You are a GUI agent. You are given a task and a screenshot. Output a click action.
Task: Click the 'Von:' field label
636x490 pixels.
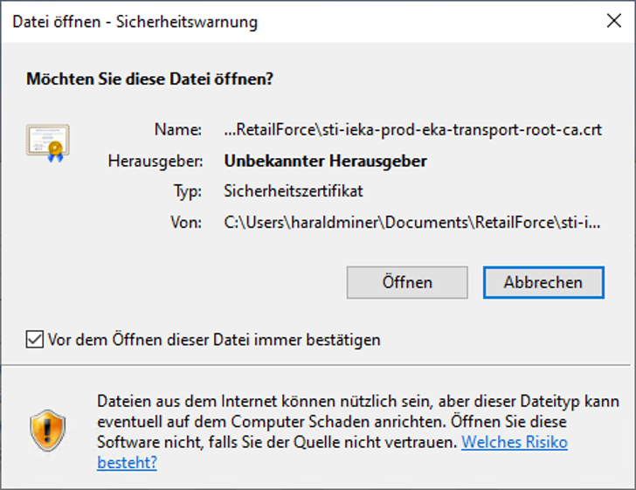click(x=186, y=222)
